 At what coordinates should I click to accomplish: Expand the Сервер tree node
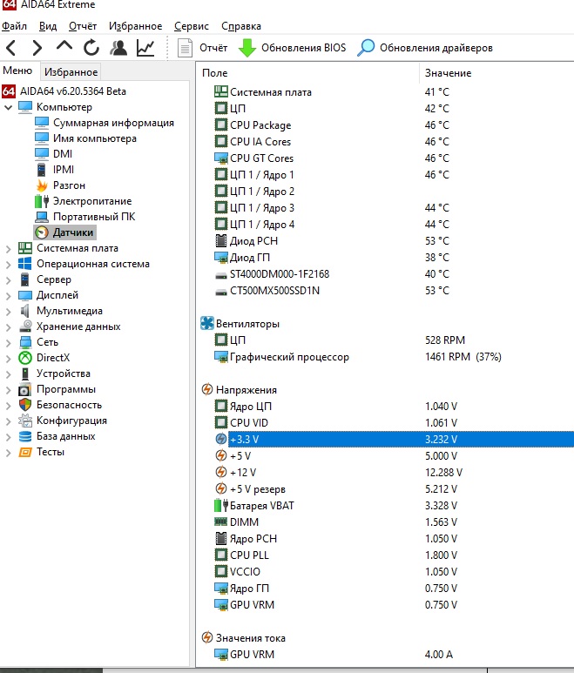click(x=8, y=279)
